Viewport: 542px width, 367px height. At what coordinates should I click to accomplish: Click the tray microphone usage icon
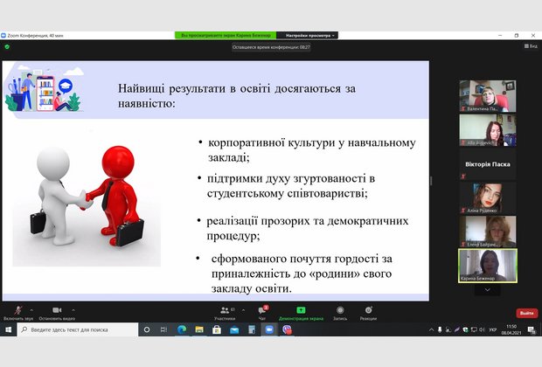tap(440, 330)
